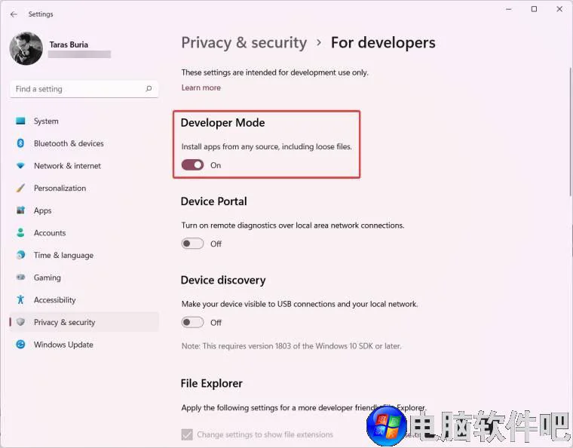Click Privacy & security breadcrumb
573x448 pixels.
click(244, 43)
